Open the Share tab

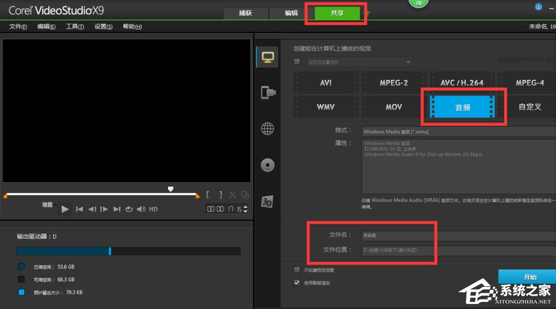pos(337,13)
